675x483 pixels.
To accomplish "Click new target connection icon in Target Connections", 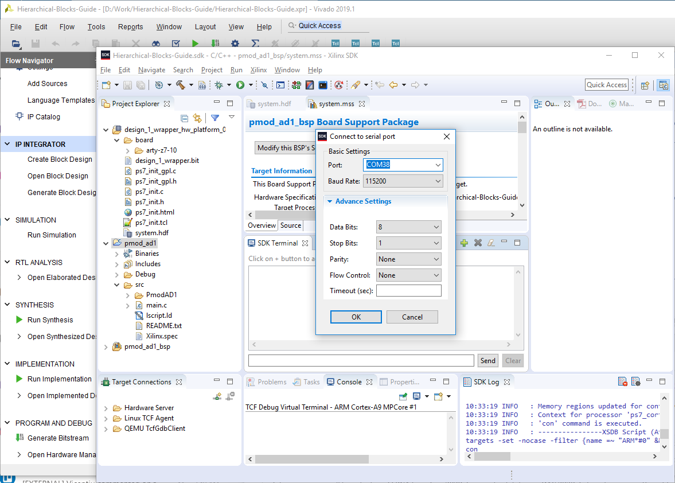I will 217,396.
